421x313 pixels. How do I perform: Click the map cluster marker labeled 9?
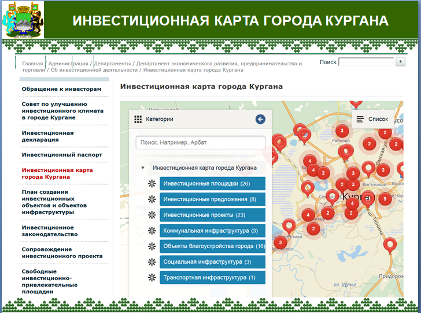[385, 199]
